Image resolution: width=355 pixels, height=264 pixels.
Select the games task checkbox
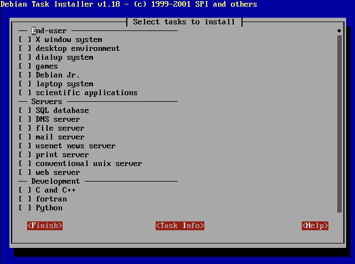25,66
